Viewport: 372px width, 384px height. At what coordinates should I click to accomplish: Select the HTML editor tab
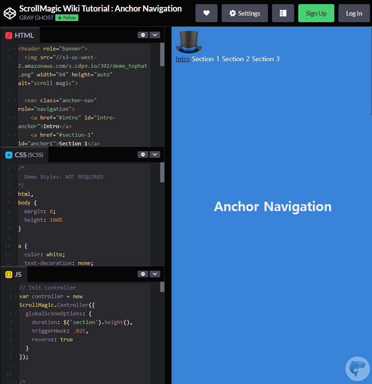click(x=20, y=35)
